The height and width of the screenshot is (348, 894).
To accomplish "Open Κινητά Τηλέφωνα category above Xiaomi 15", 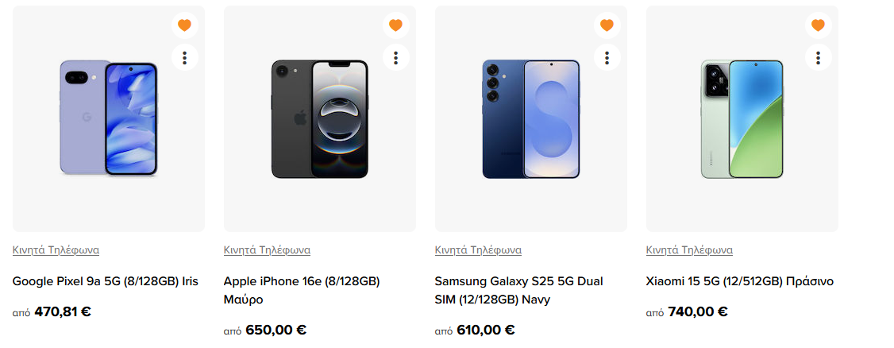I will pyautogui.click(x=689, y=250).
